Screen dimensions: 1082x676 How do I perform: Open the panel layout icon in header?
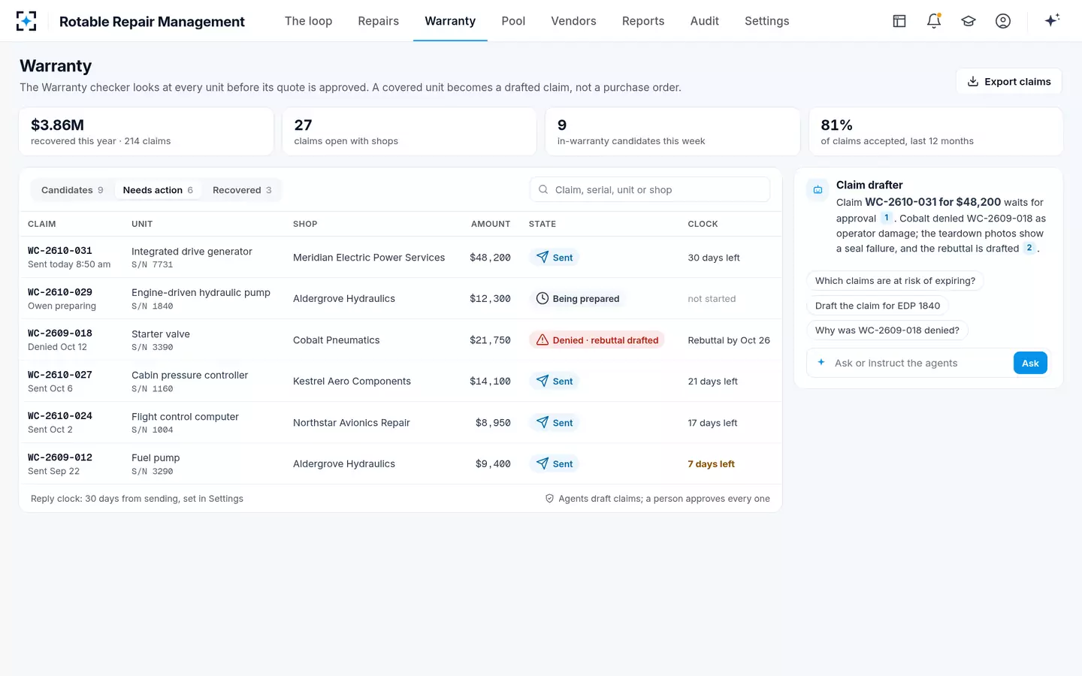(899, 21)
